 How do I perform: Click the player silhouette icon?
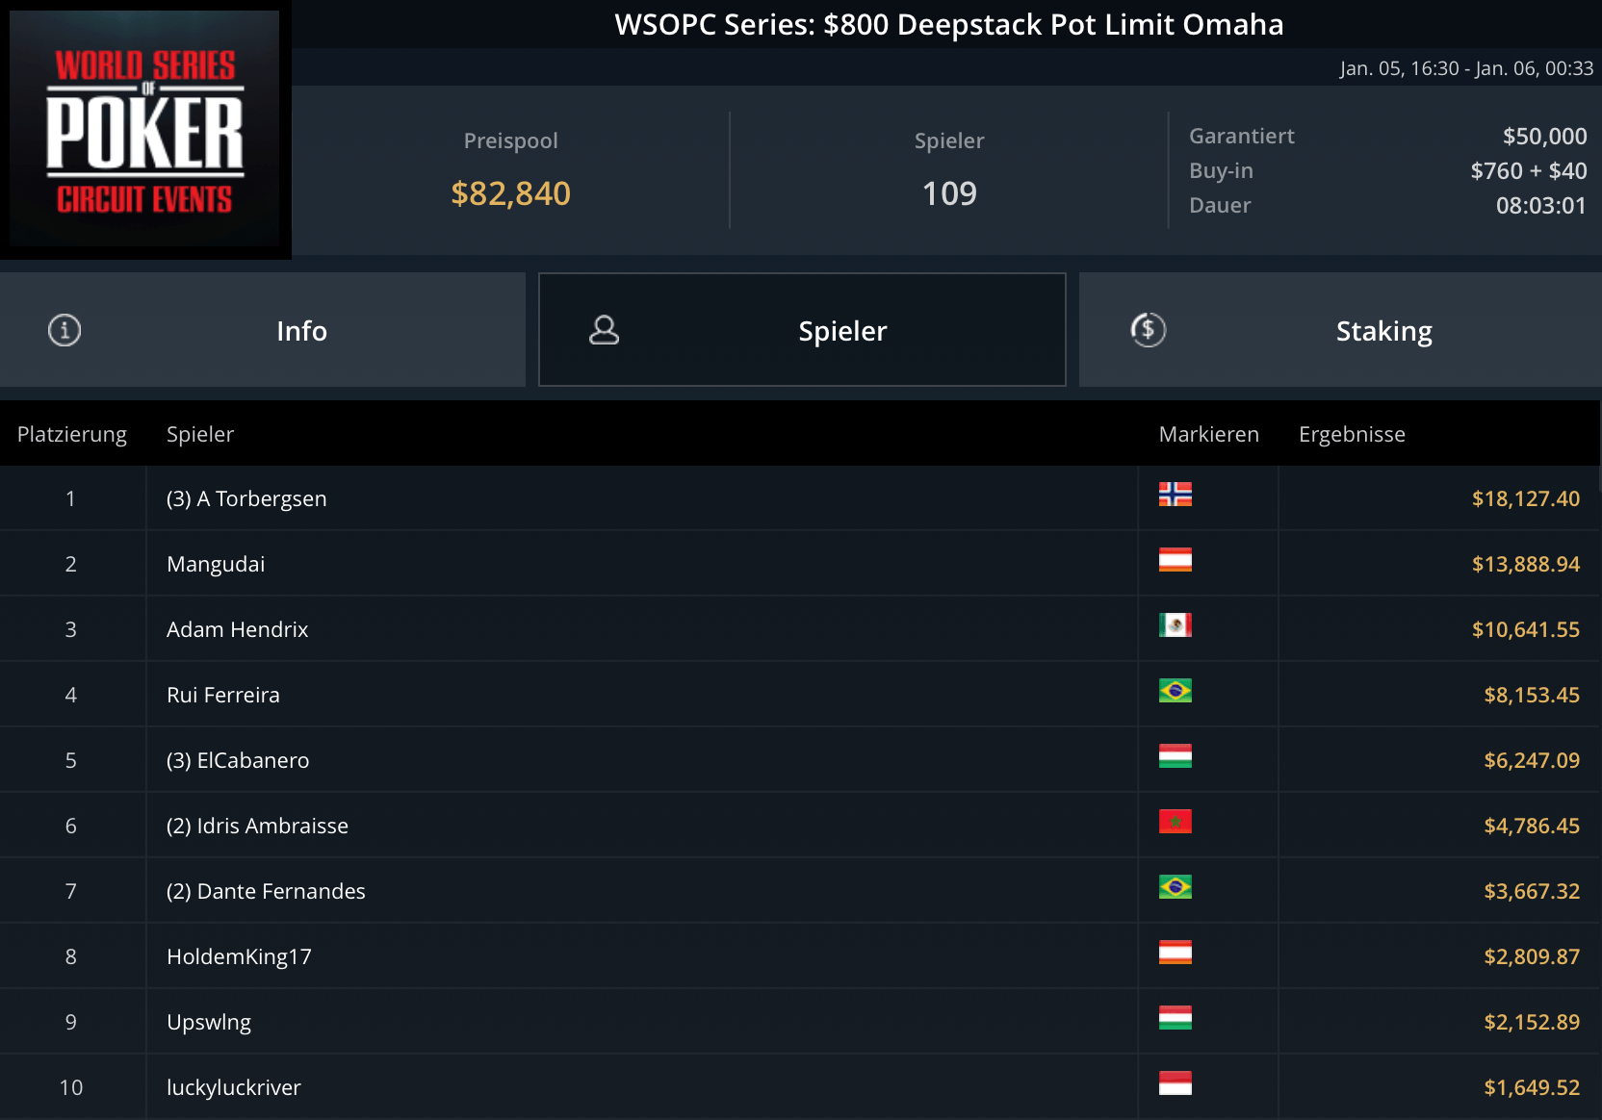604,330
